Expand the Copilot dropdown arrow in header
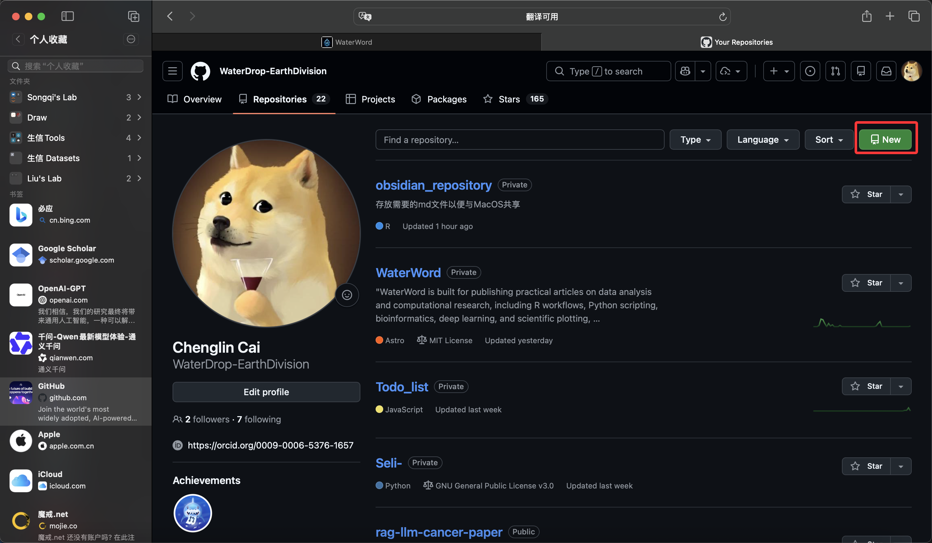The width and height of the screenshot is (932, 543). point(703,71)
